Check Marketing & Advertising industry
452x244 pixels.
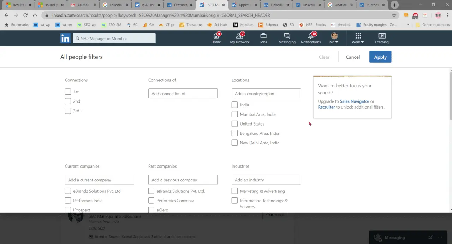234,191
